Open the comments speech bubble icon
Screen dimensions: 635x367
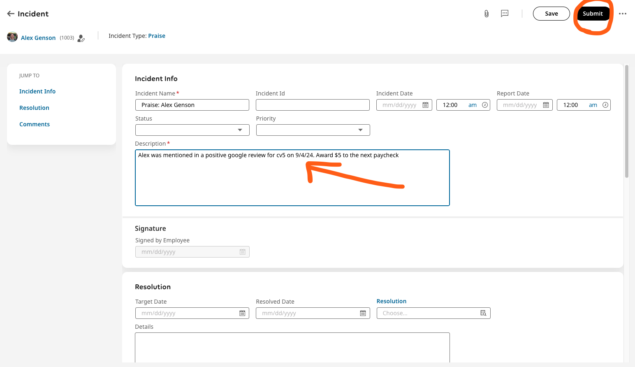tap(505, 14)
